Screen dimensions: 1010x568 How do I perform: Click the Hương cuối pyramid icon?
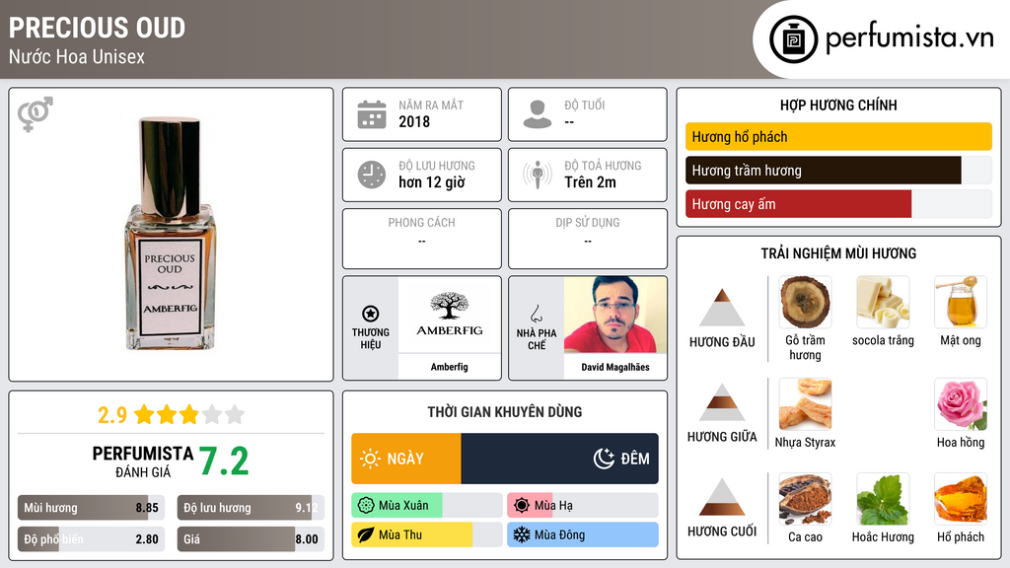click(x=722, y=497)
